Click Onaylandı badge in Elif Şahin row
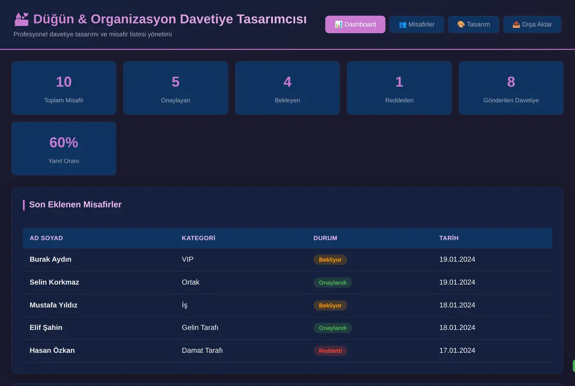 [x=333, y=328]
